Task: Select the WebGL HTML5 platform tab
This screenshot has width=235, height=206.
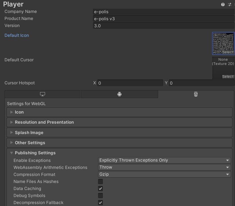Action: [196, 94]
